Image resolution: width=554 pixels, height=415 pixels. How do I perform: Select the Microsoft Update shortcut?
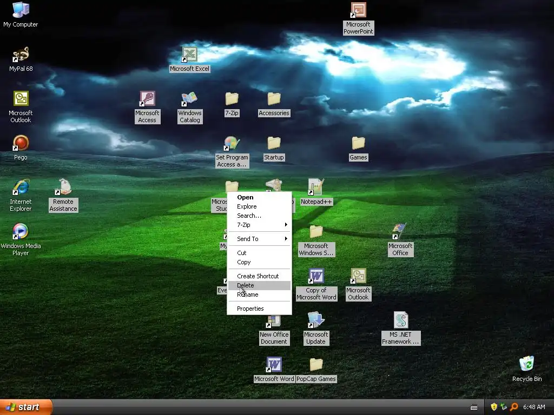click(x=316, y=329)
